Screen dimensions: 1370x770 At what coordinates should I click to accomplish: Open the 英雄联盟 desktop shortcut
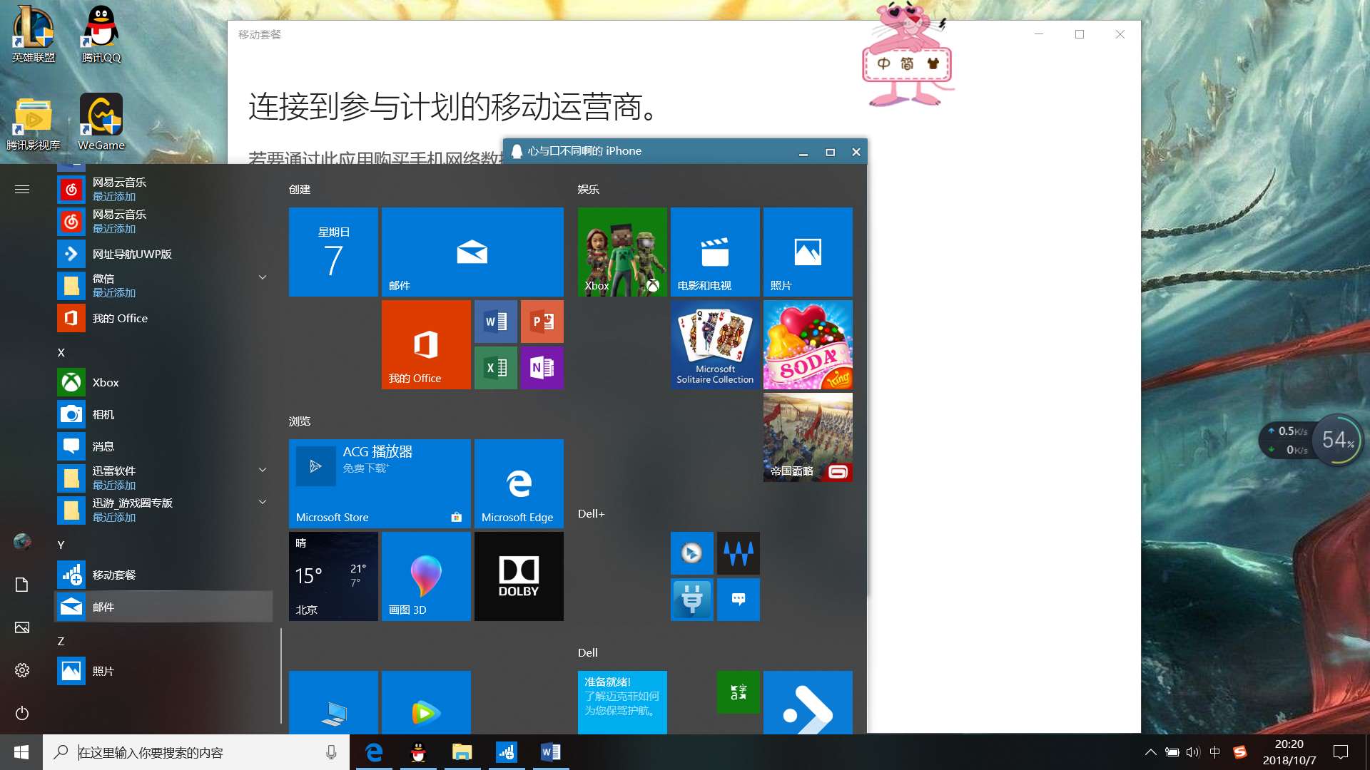point(34,34)
